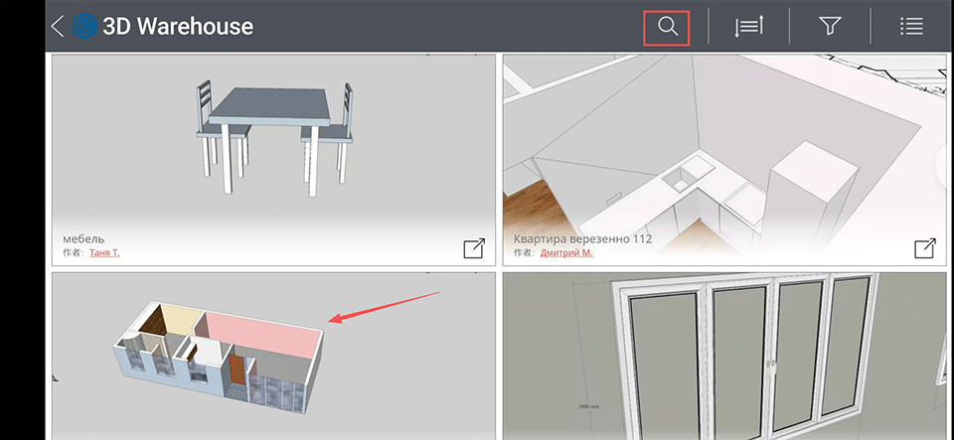
Task: Click the мебель model title
Action: click(x=84, y=238)
